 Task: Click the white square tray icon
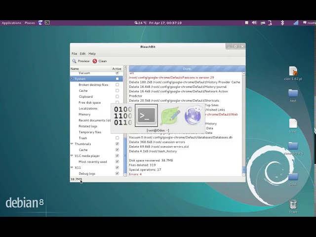[x=246, y=23]
